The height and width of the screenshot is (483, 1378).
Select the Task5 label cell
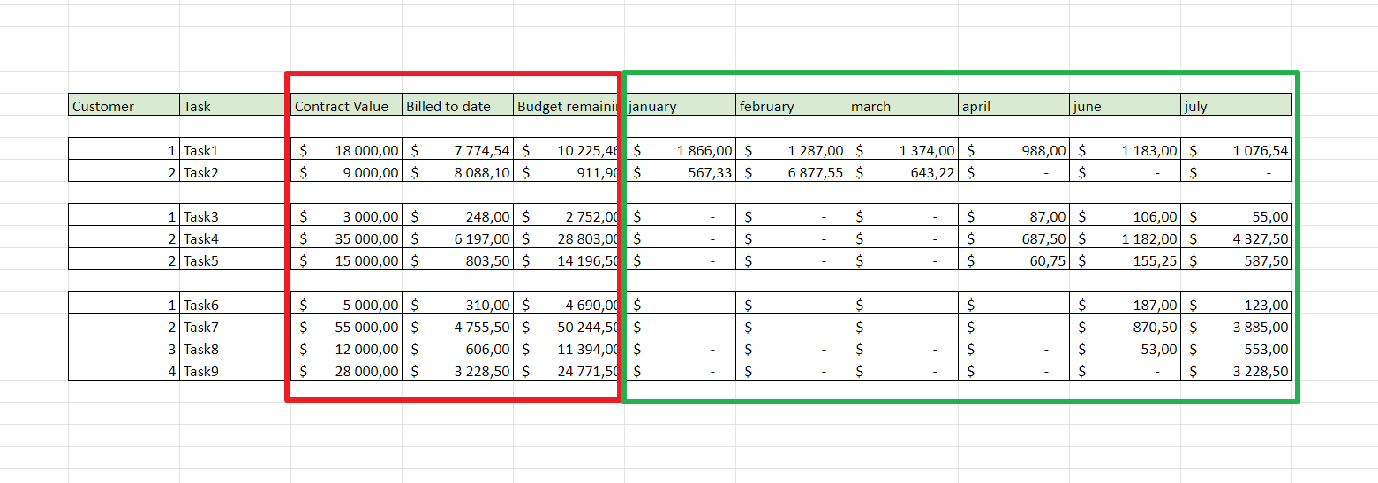236,260
